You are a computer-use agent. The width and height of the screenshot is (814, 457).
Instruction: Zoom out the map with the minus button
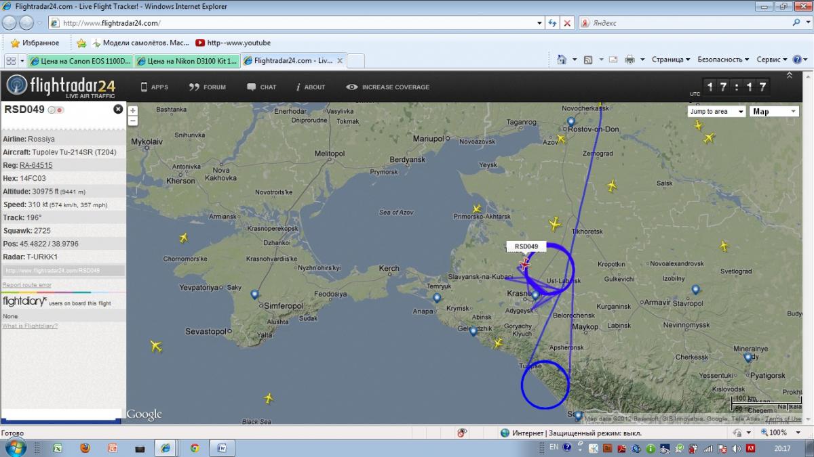pos(133,121)
